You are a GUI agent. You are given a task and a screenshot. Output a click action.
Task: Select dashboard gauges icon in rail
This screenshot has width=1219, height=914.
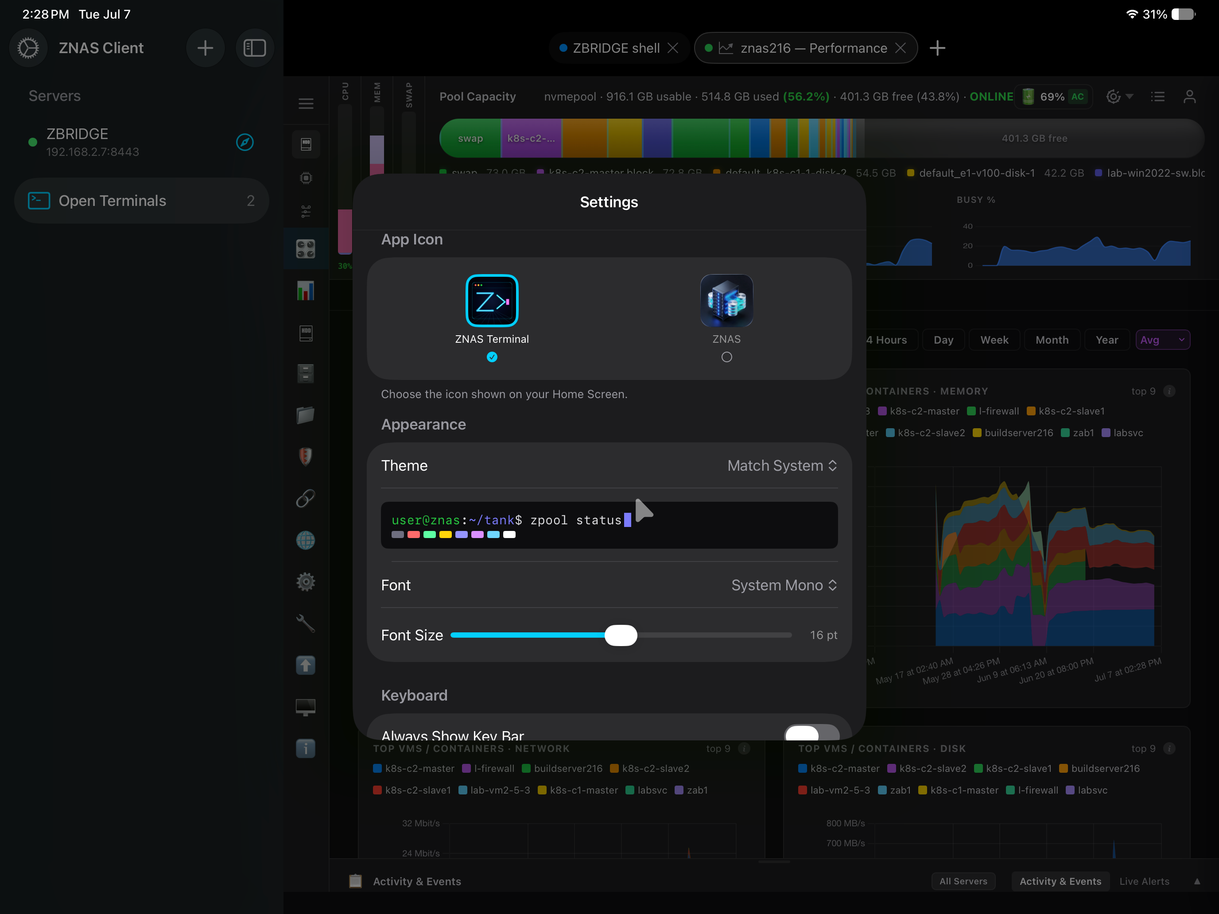tap(306, 249)
